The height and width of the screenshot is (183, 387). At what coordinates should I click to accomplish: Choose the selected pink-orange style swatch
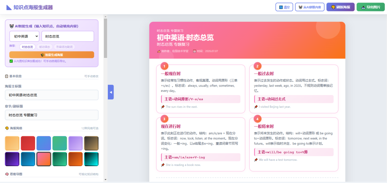click(x=44, y=159)
